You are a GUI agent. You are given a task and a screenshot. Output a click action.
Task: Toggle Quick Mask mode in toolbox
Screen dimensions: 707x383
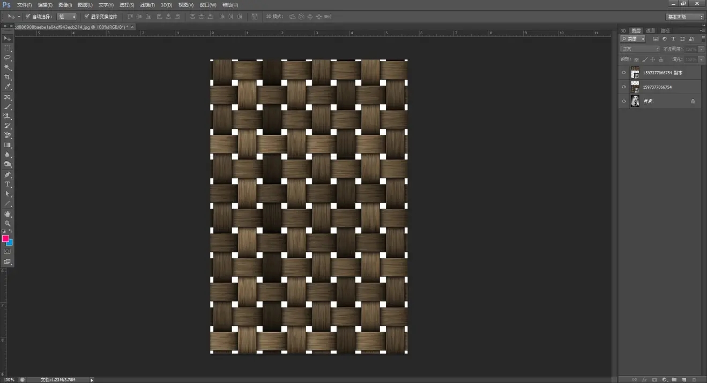(8, 251)
